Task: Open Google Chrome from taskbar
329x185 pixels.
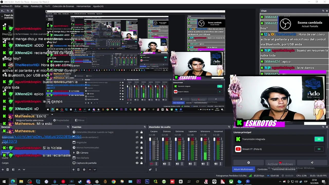Action: [113, 182]
